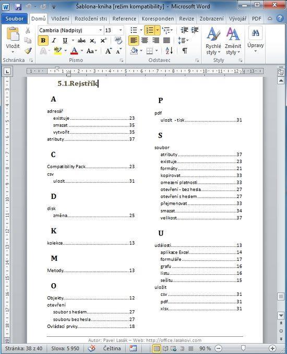The image size is (287, 354).
Task: Click the Clear Formatting icon
Action: tap(118, 41)
